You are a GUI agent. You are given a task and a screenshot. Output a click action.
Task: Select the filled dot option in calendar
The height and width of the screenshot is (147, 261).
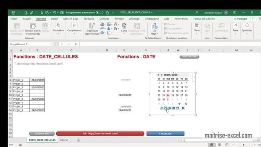click(x=179, y=104)
